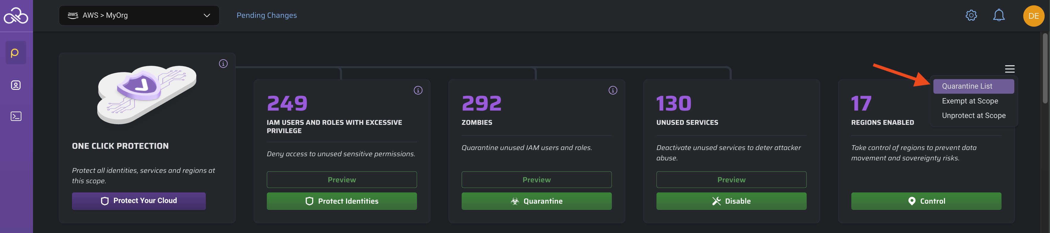Show info for excessive privilege card
1050x233 pixels.
click(418, 90)
